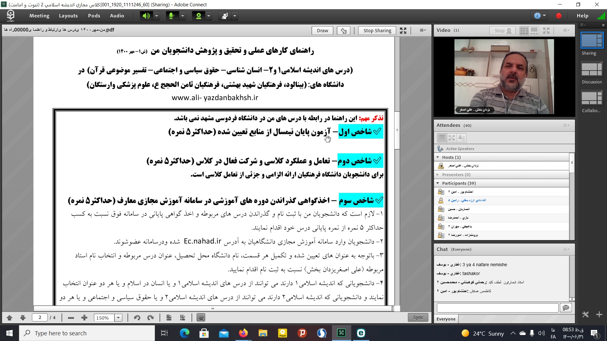Go to the next PDF page arrow
Image resolution: width=607 pixels, height=341 pixels.
(x=23, y=318)
